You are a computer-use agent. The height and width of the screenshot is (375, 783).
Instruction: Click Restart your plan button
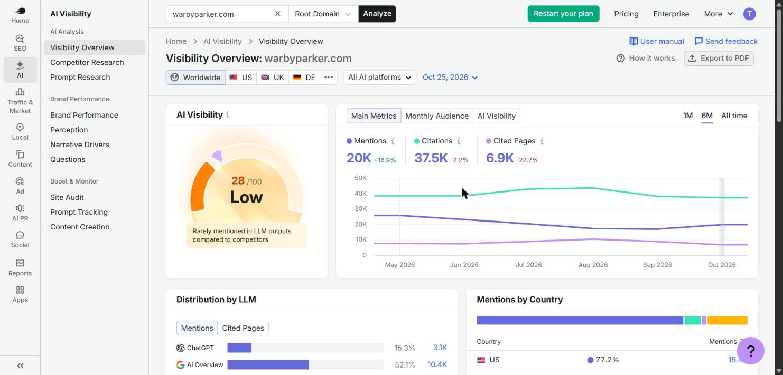(x=563, y=14)
